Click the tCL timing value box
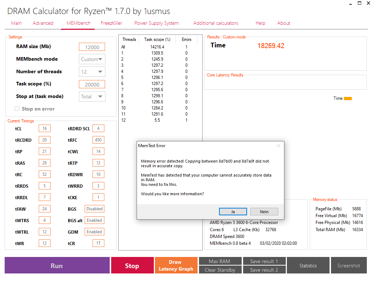The image size is (374, 281). point(44,128)
